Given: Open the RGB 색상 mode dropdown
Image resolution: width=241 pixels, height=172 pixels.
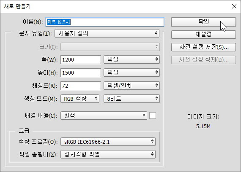Looking at the screenshot, I should tap(80, 99).
